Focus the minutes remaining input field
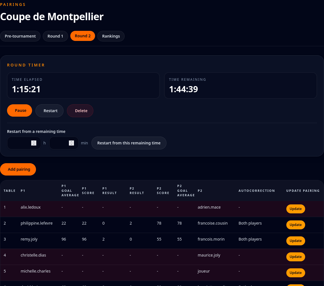The image size is (324, 286). 64,143
